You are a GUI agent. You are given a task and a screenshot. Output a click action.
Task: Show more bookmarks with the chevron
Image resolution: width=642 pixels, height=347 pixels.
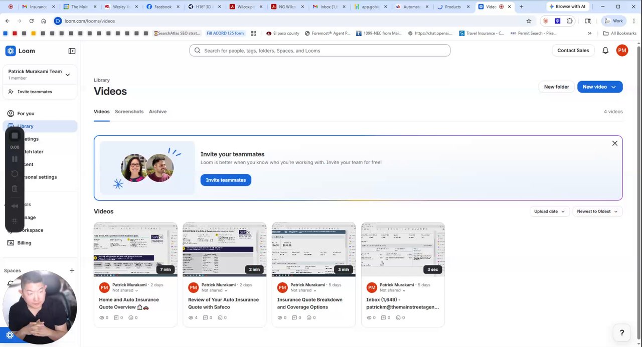[589, 34]
